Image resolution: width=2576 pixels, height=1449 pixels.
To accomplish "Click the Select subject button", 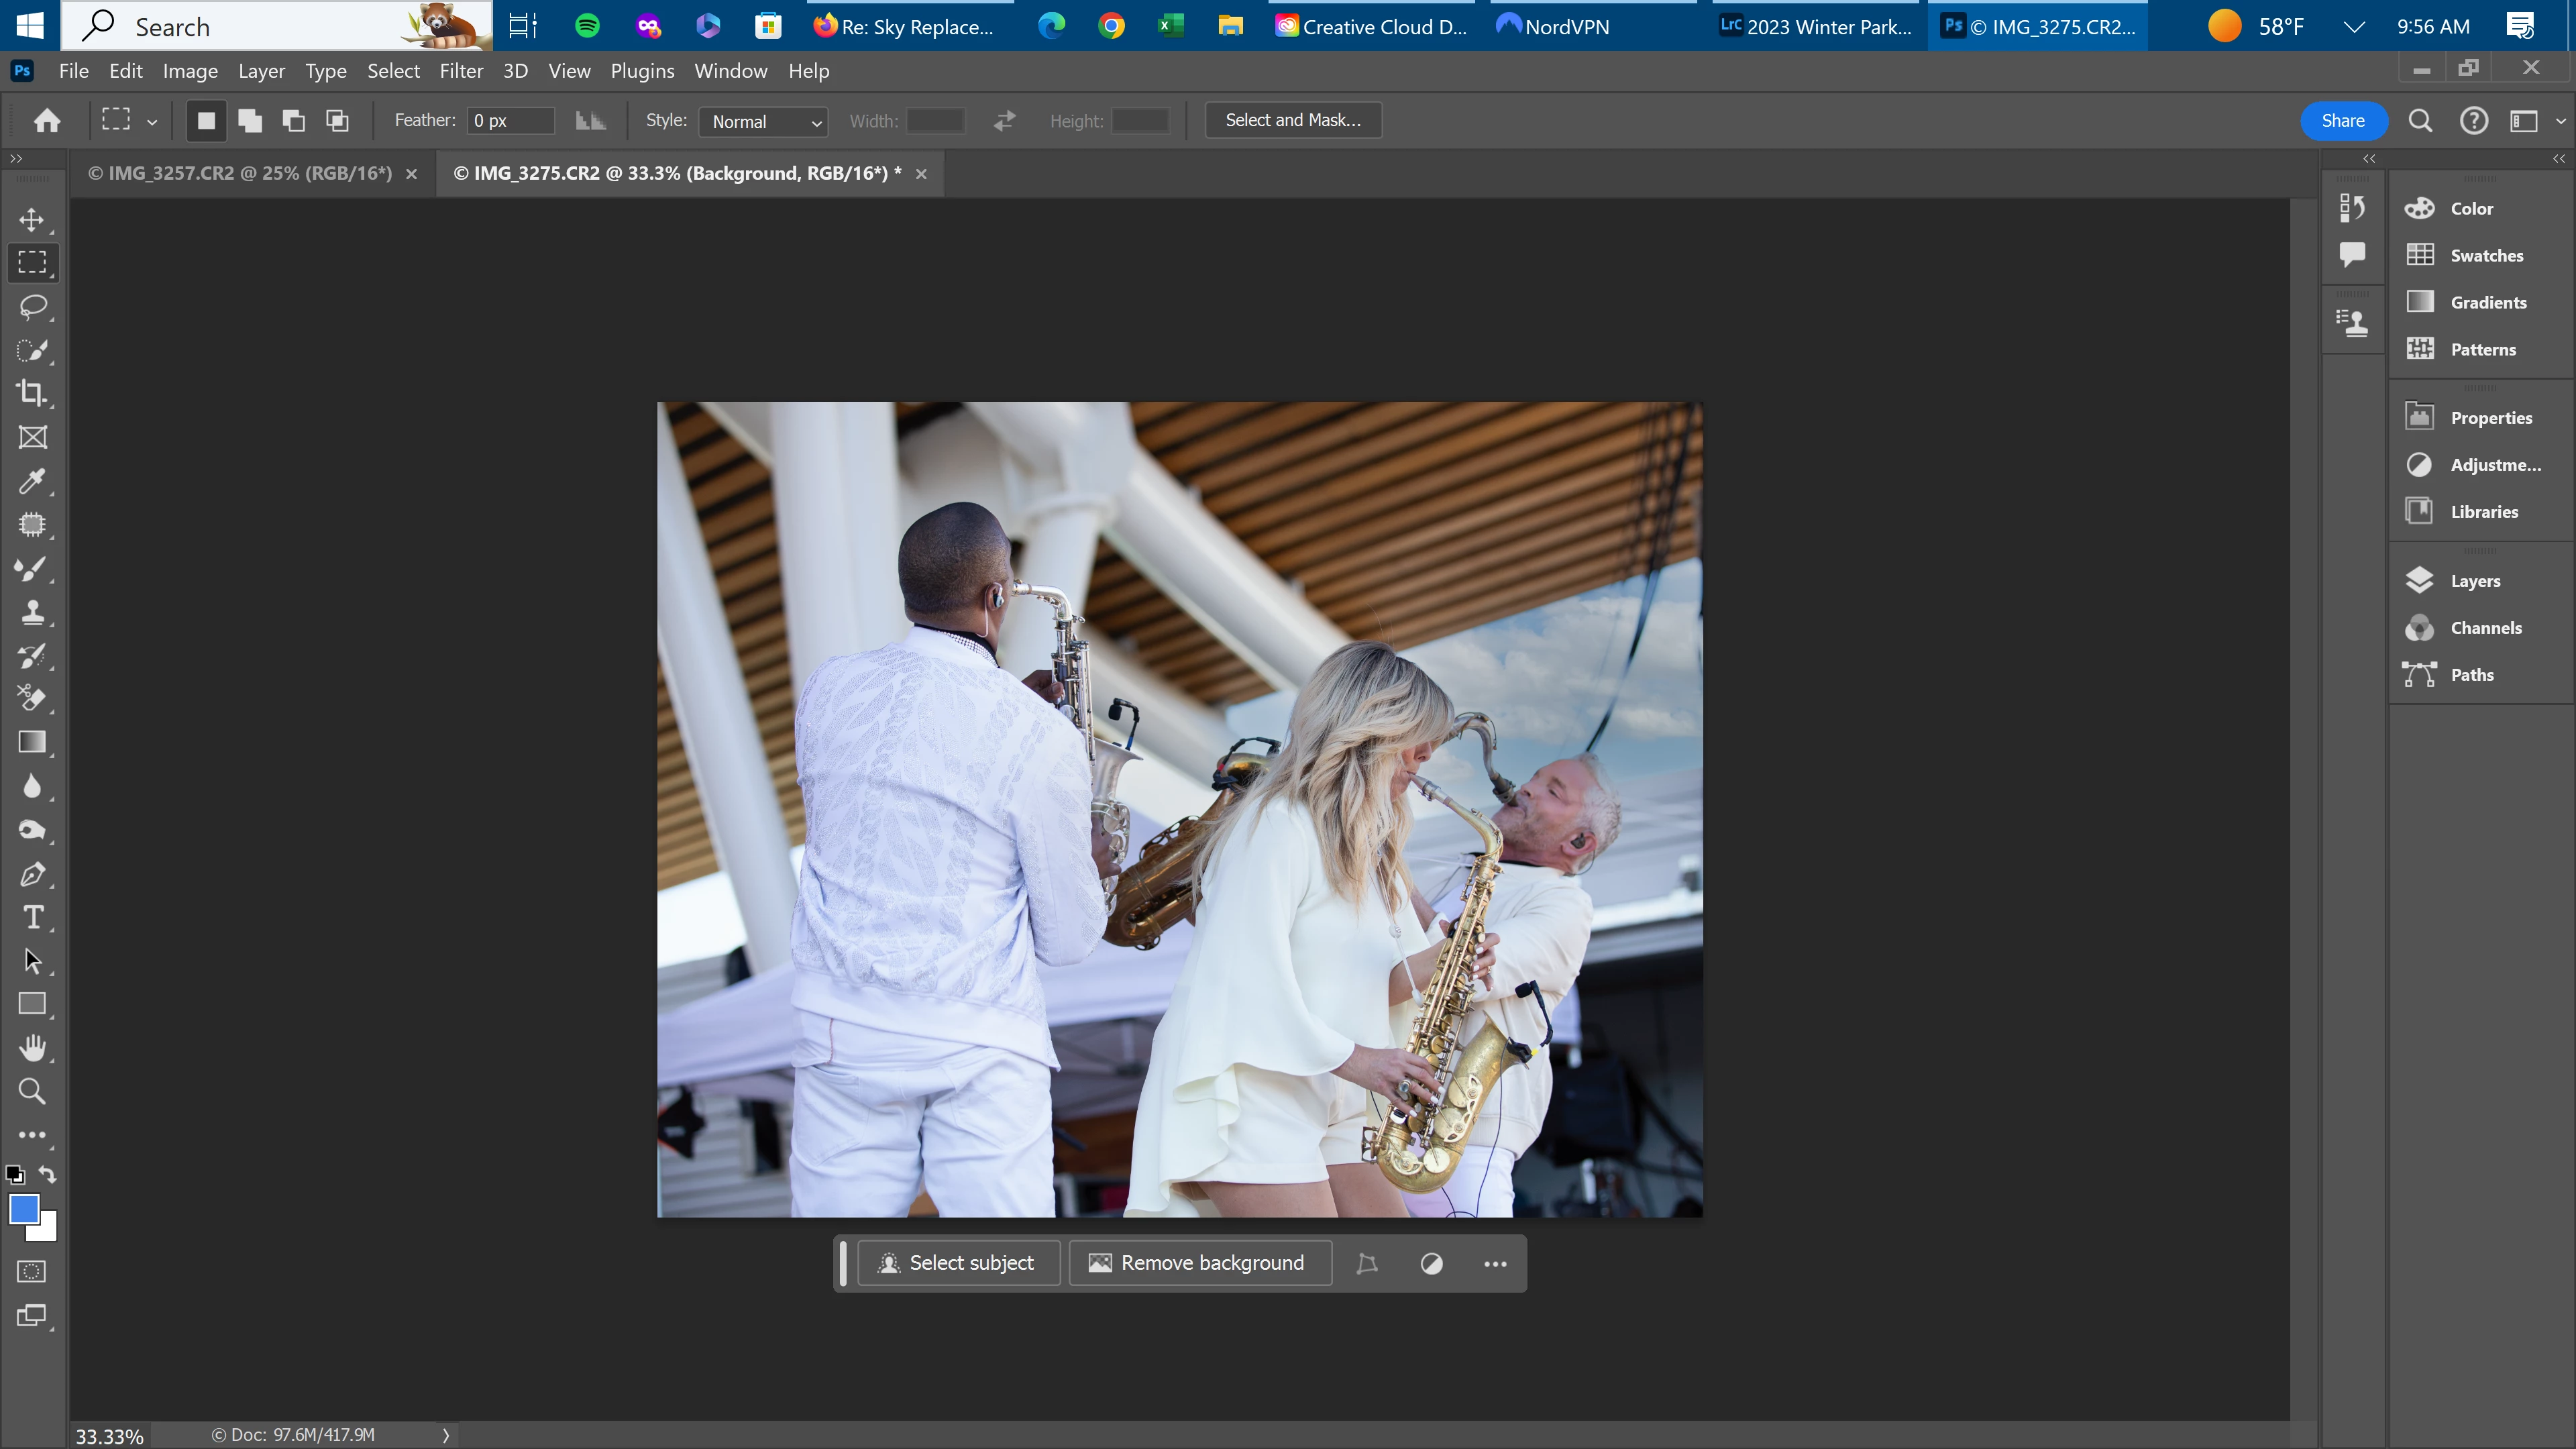I will (x=958, y=1263).
